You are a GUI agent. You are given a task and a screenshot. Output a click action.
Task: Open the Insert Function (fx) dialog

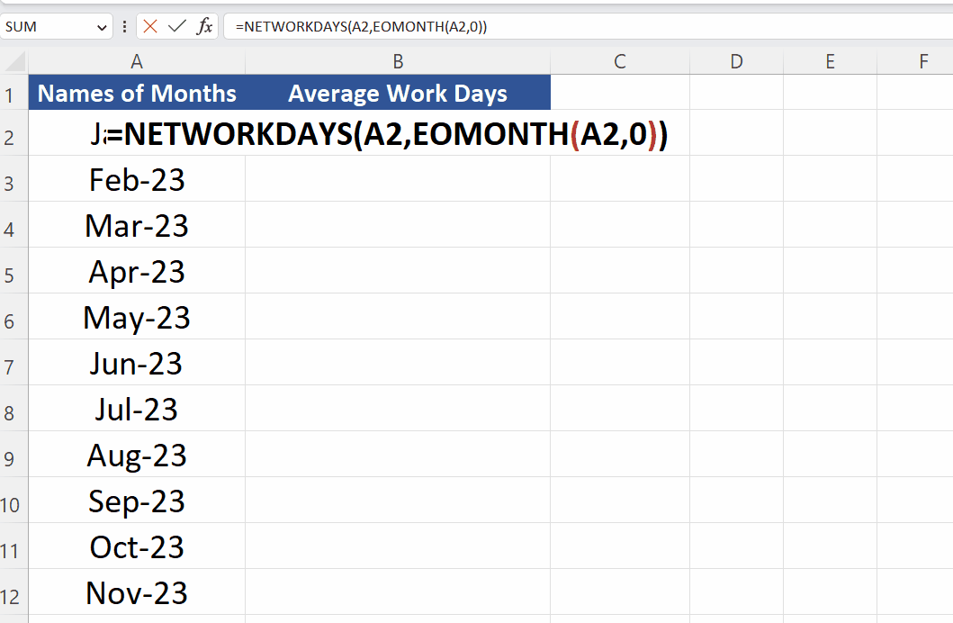click(x=205, y=26)
